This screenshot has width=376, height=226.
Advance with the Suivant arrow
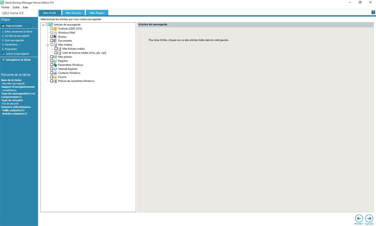pos(369,219)
